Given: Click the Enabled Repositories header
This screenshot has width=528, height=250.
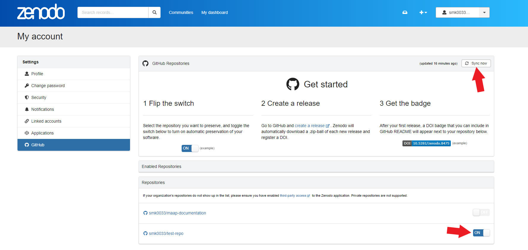Looking at the screenshot, I should point(316,166).
